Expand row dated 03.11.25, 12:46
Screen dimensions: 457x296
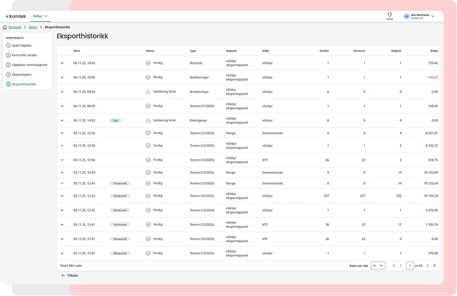pos(62,160)
